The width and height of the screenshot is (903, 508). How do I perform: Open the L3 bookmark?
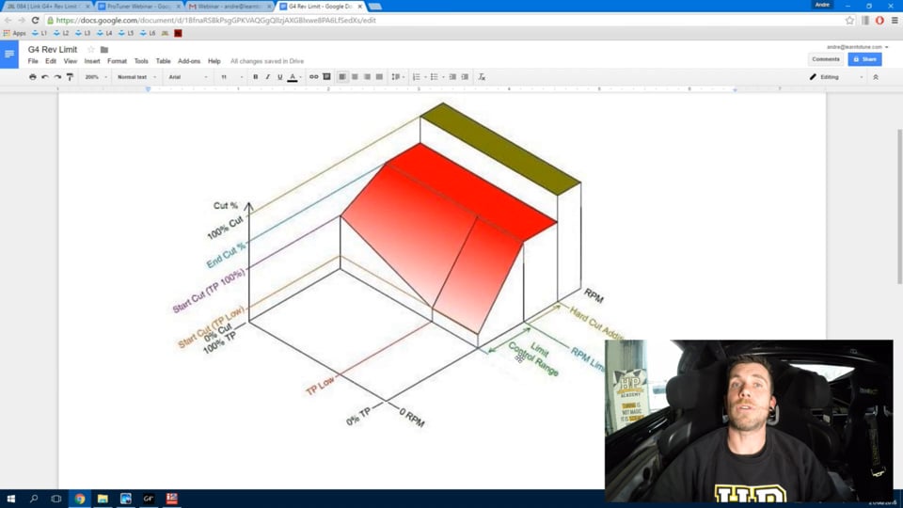(x=84, y=34)
